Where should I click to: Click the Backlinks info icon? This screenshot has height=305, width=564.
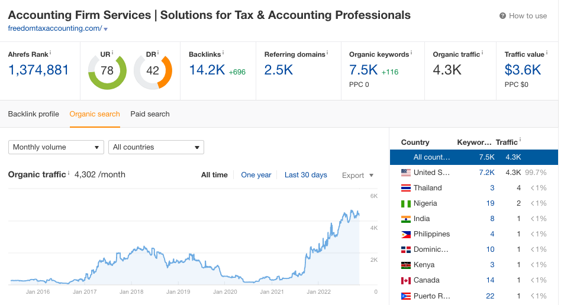pyautogui.click(x=223, y=53)
